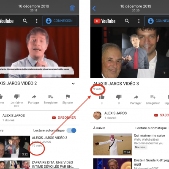Go back using the blue chevron arrow
Screen dimensions: 169x169
pos(94,8)
